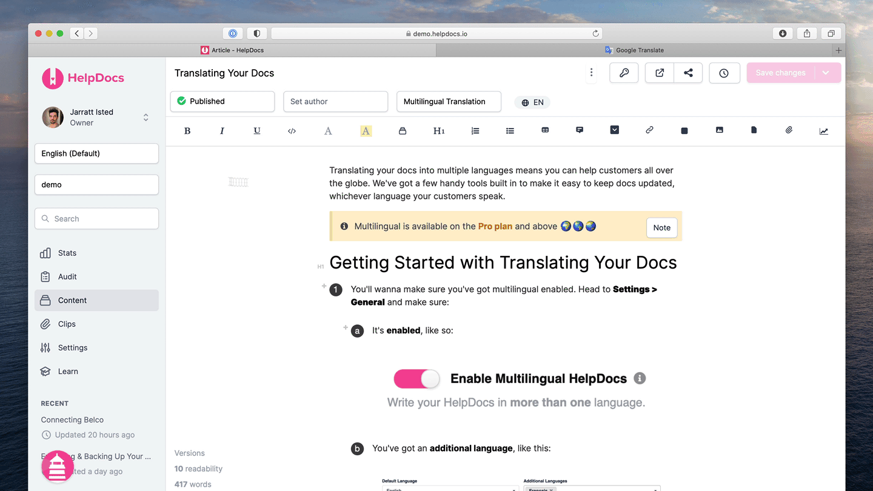Click the info icon beside Enable Multilingual HelpDocs
Screen dimensions: 873x491
click(x=640, y=378)
